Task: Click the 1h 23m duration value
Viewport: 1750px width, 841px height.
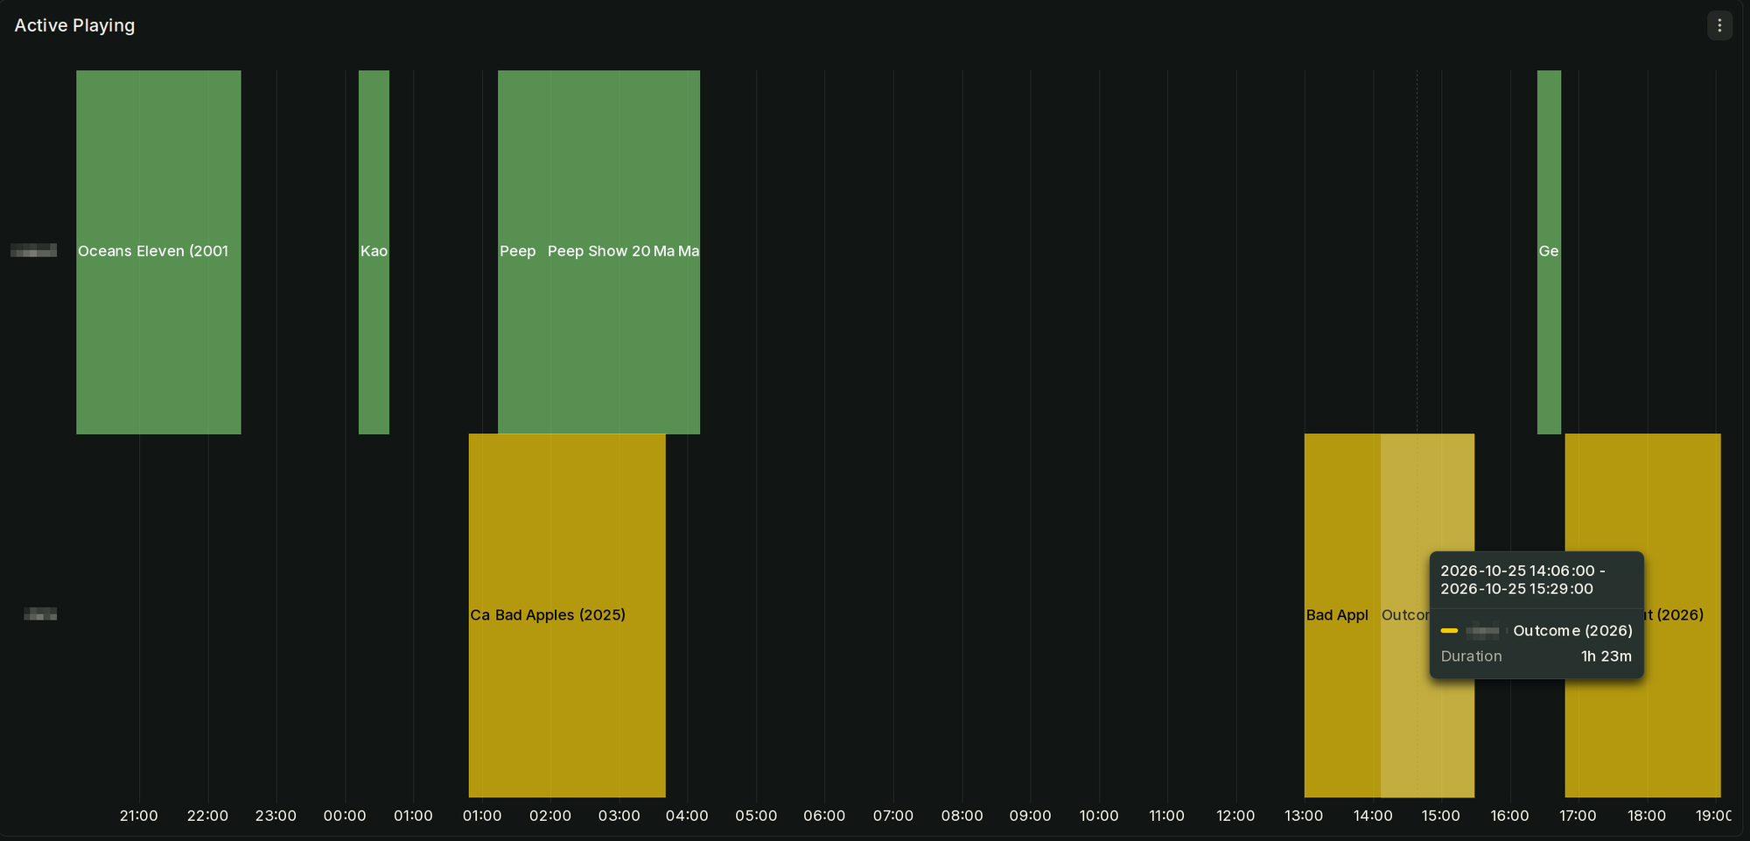Action: [x=1606, y=656]
